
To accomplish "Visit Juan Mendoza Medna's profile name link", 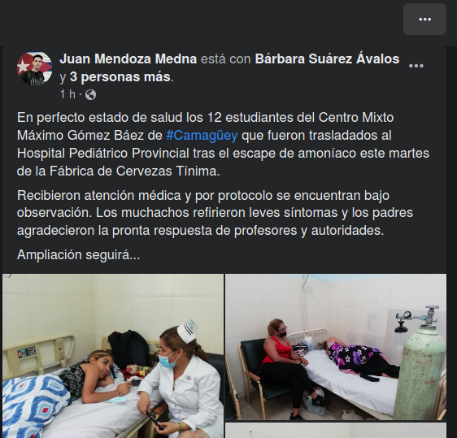I will coord(128,59).
